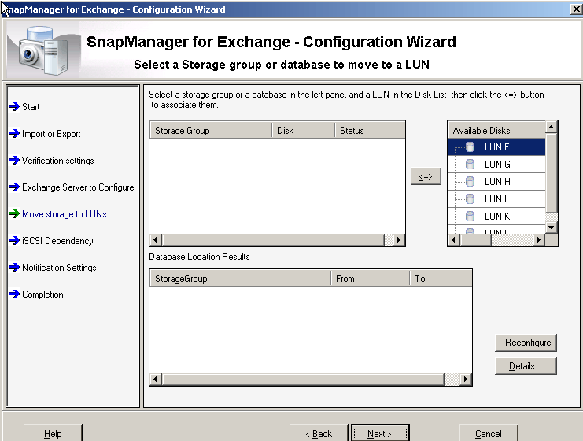Click the LUN I disk icon

click(470, 198)
